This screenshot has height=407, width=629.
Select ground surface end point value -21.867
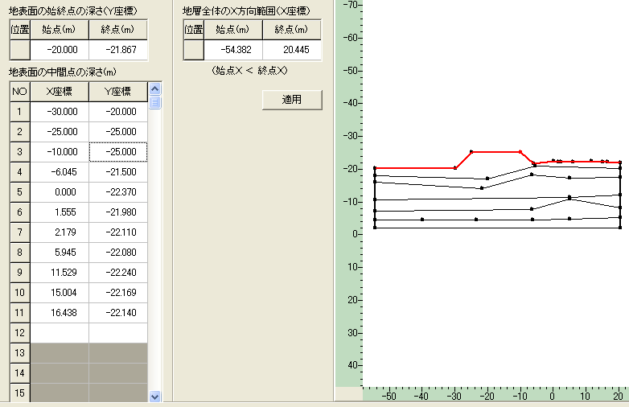click(x=118, y=50)
